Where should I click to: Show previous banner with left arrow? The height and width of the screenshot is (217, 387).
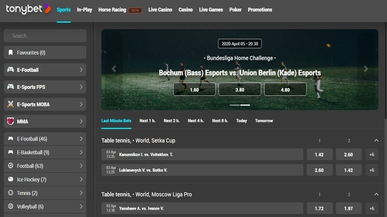coord(114,69)
